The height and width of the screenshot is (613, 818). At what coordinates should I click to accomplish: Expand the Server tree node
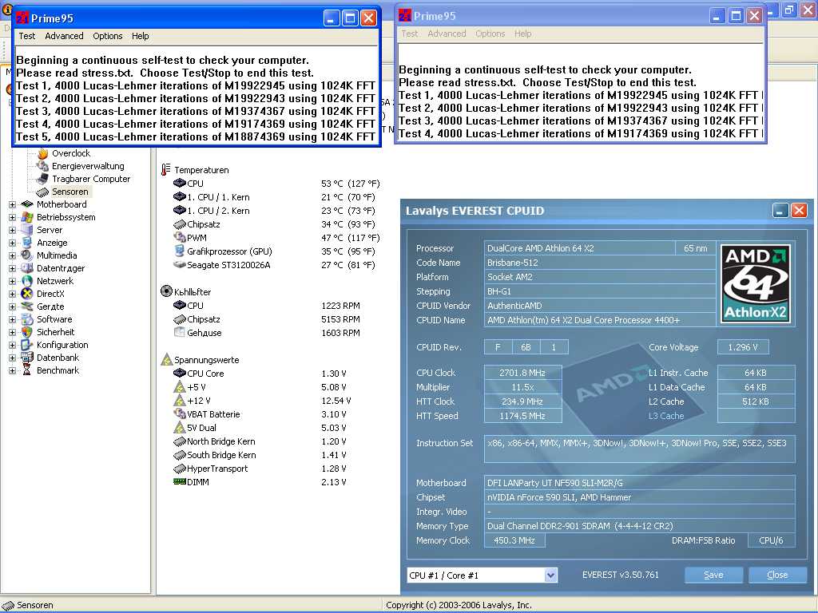coord(12,230)
